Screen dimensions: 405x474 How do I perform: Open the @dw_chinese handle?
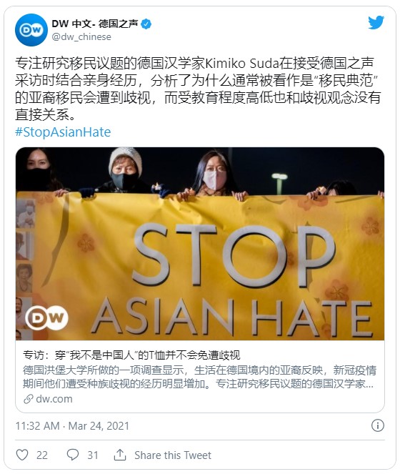point(81,37)
